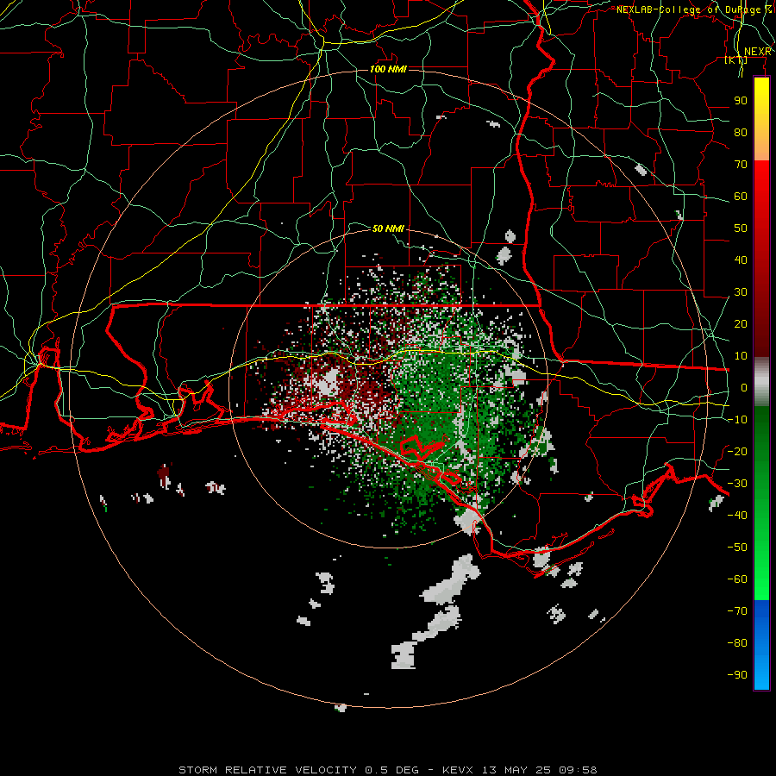Click the 30 value on velocity scale
The width and height of the screenshot is (776, 776).
(741, 292)
